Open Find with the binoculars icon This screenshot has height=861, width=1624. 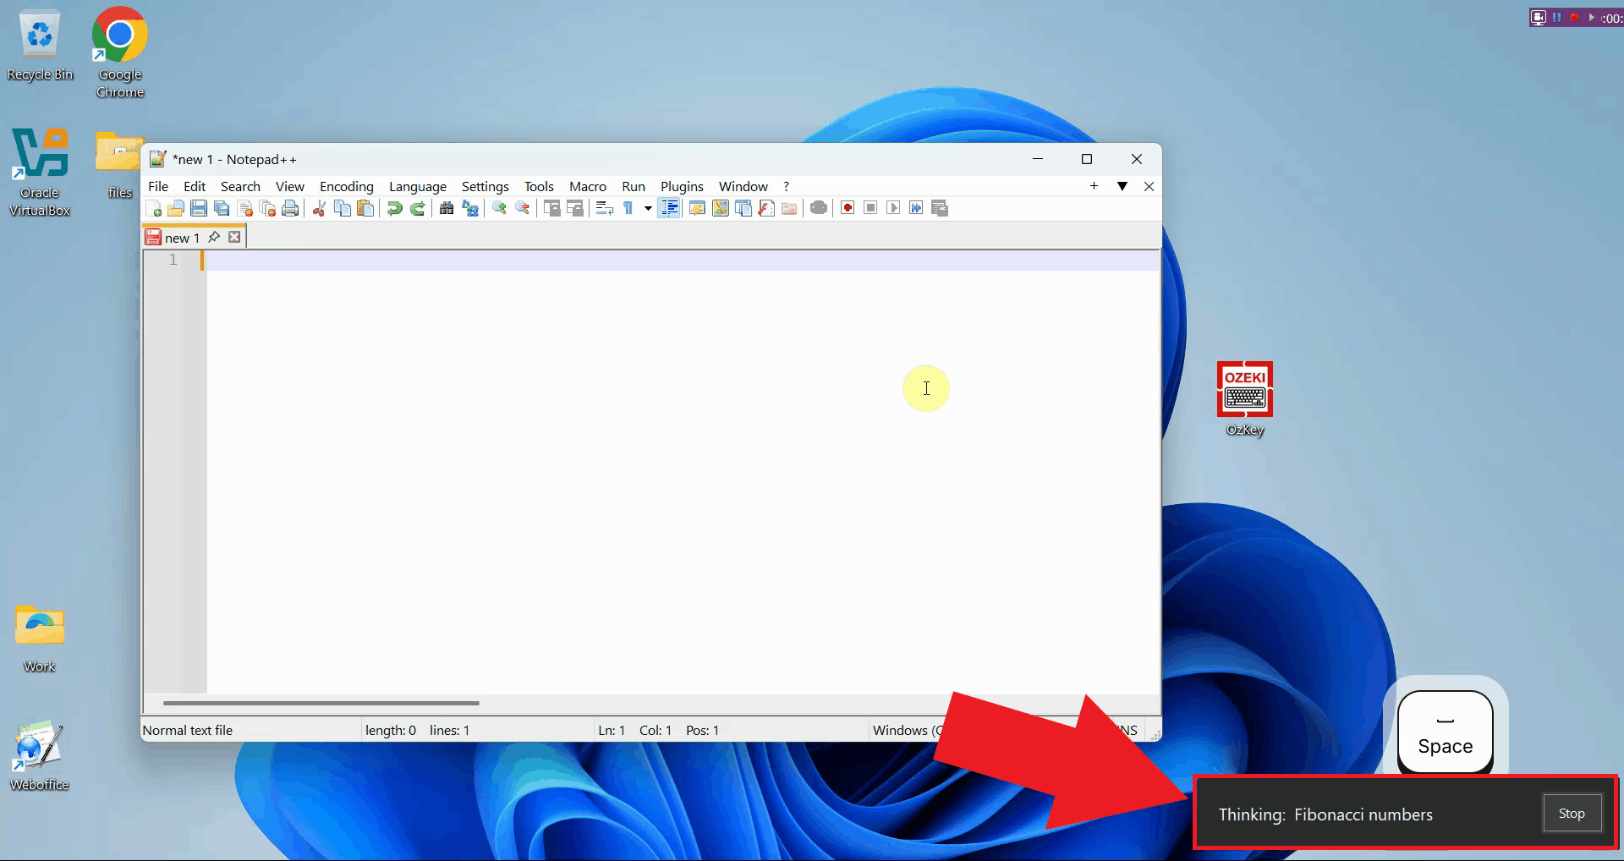pos(447,209)
